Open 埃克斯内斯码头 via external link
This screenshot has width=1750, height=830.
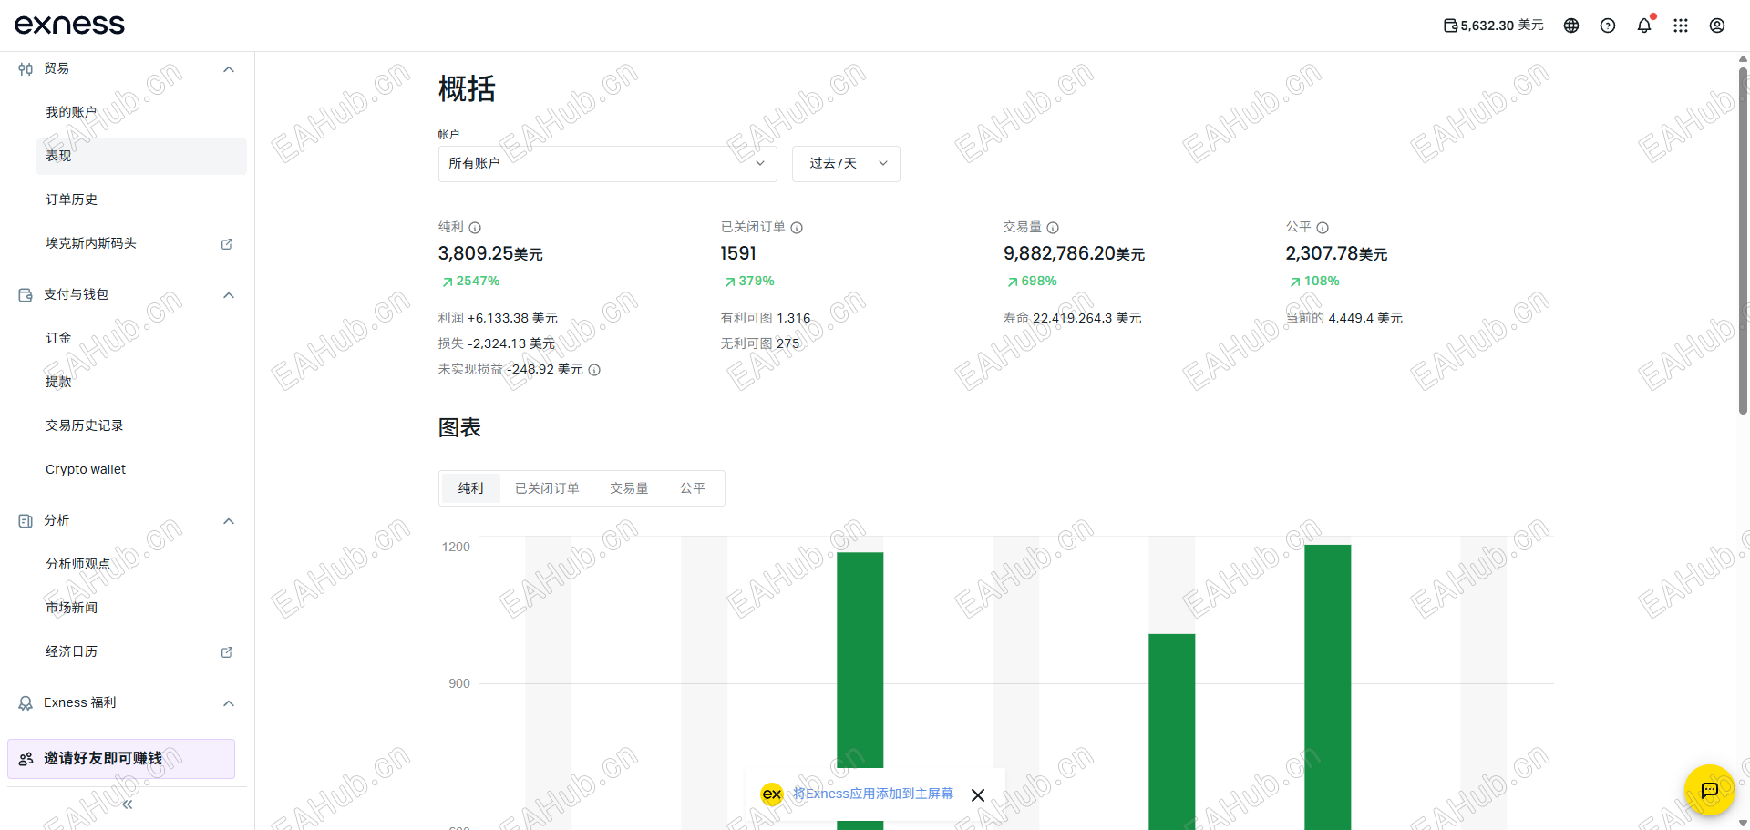click(226, 243)
